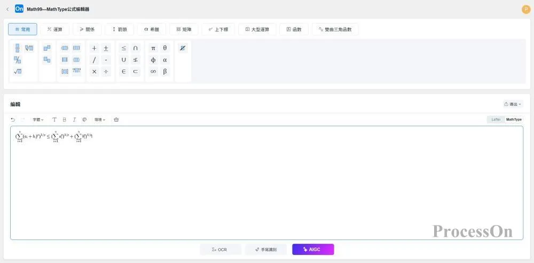Insert the division sign
Screen dimensions: 534x263
(x=106, y=72)
